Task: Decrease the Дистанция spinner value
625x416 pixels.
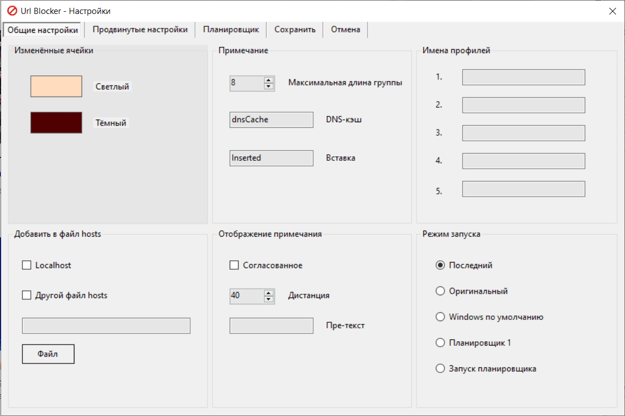Action: click(x=269, y=299)
